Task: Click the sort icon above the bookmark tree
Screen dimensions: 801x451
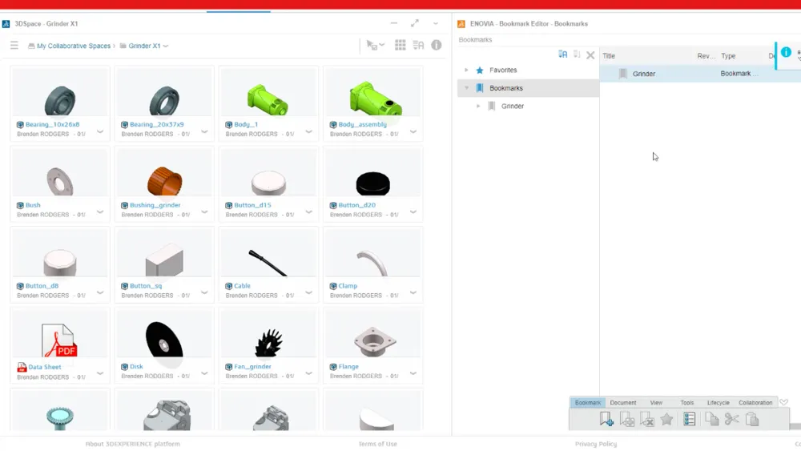Action: click(x=563, y=54)
